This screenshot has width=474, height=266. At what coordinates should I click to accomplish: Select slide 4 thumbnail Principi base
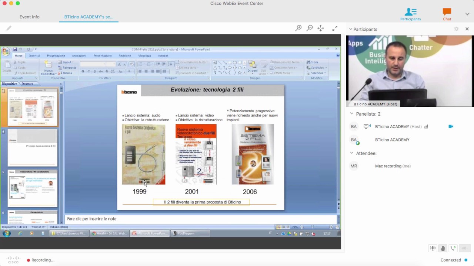33,147
